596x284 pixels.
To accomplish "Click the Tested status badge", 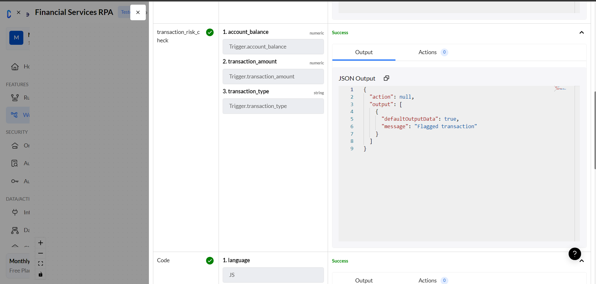I will click(124, 12).
